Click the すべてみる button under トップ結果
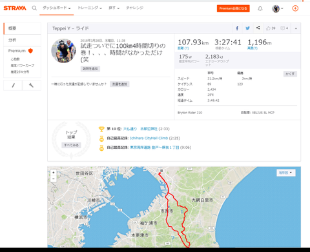The width and height of the screenshot is (310, 252). 72,145
